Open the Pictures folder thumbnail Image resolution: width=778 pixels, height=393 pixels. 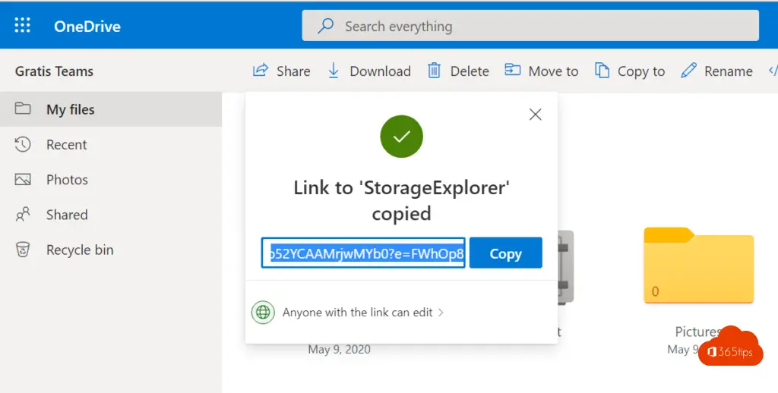coord(698,267)
